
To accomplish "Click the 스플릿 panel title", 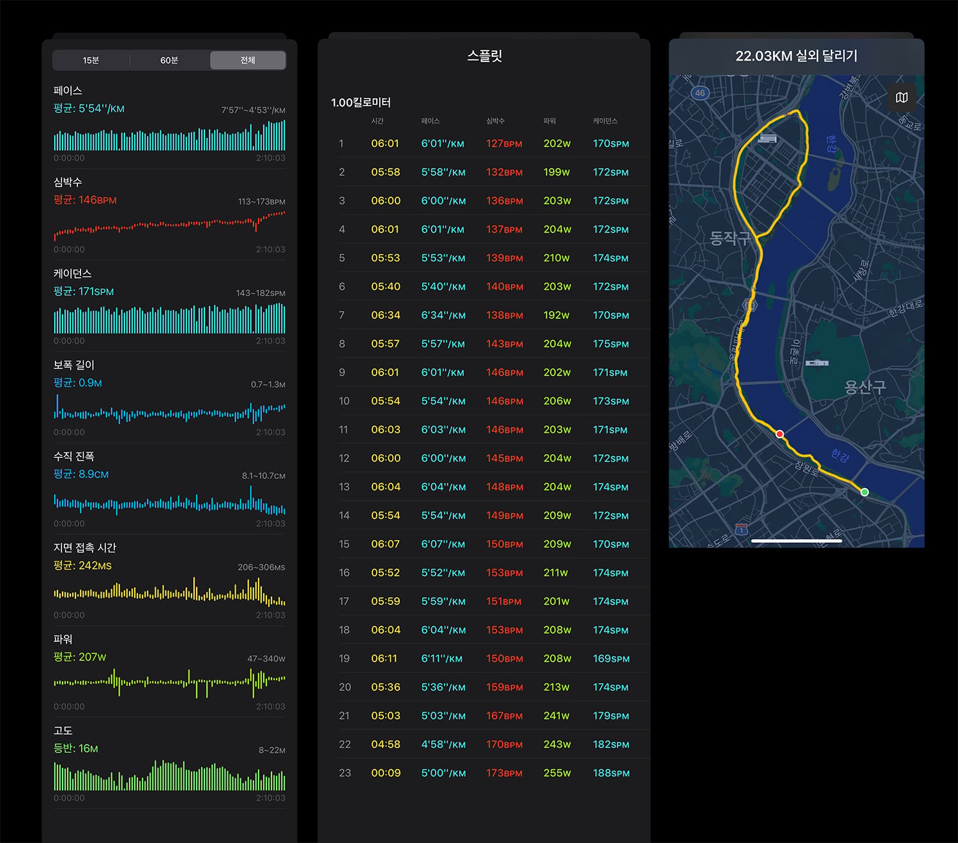I will [x=485, y=56].
